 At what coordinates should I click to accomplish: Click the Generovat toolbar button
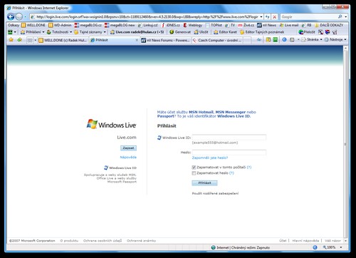180,32
